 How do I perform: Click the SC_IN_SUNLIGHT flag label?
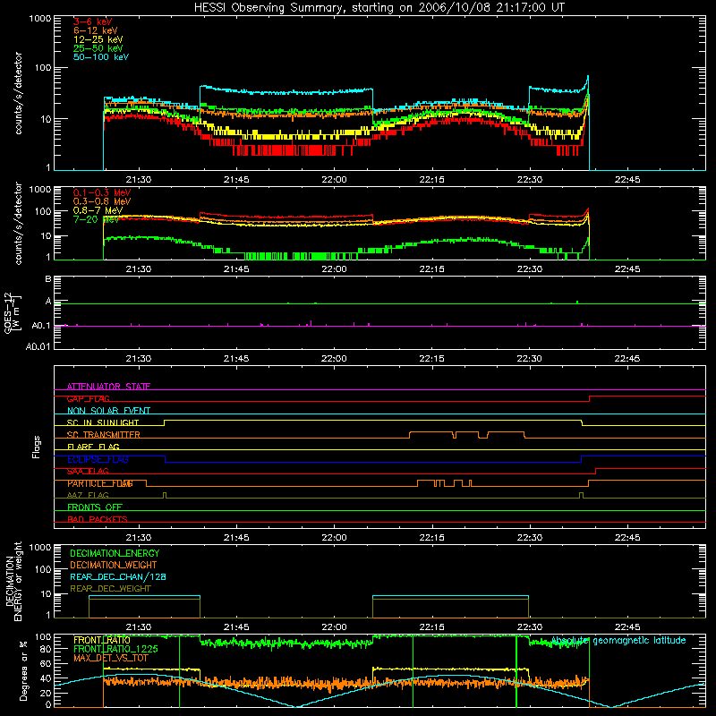(103, 422)
